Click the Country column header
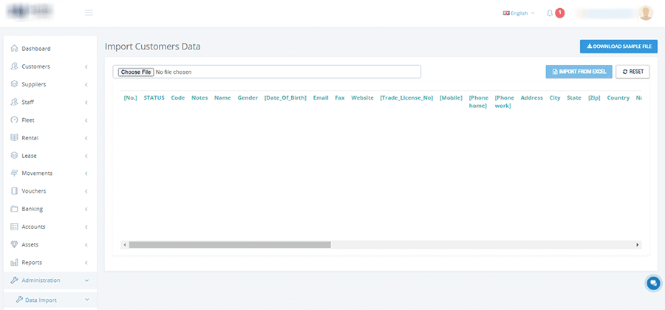665x310 pixels. pos(618,98)
